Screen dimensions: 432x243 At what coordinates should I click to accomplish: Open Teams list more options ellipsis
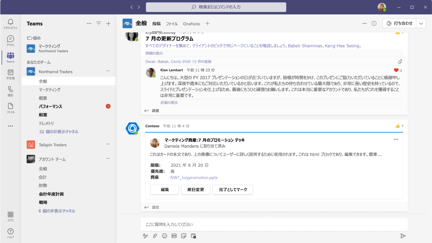(89, 24)
